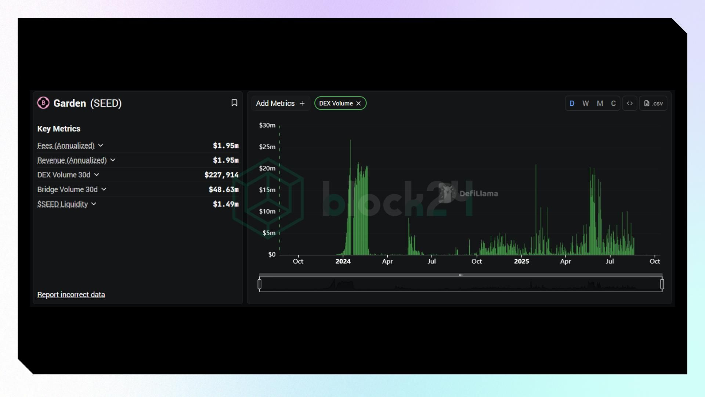Screen dimensions: 705x397
Task: Expand the DEX Volume 30d breakdown
Action: tap(97, 175)
